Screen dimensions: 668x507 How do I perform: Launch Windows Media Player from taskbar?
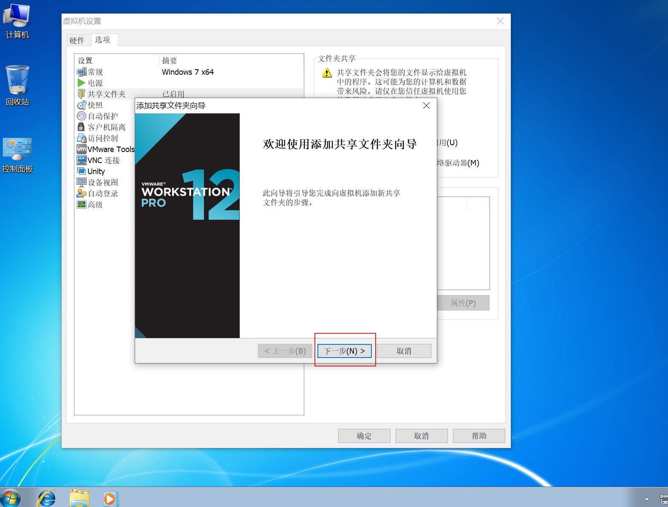click(110, 499)
